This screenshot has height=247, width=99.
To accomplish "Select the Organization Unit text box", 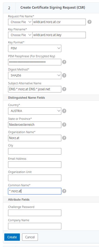I will click(35, 178).
